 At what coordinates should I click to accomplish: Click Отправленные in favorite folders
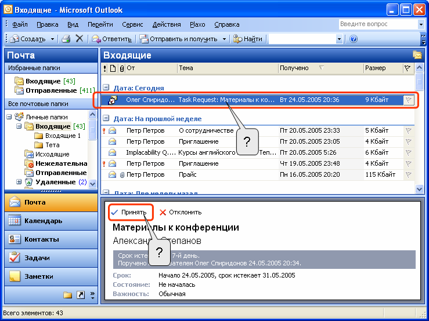pyautogui.click(x=55, y=90)
